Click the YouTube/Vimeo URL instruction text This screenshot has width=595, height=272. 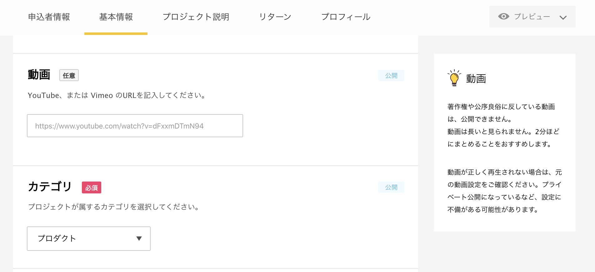[117, 95]
